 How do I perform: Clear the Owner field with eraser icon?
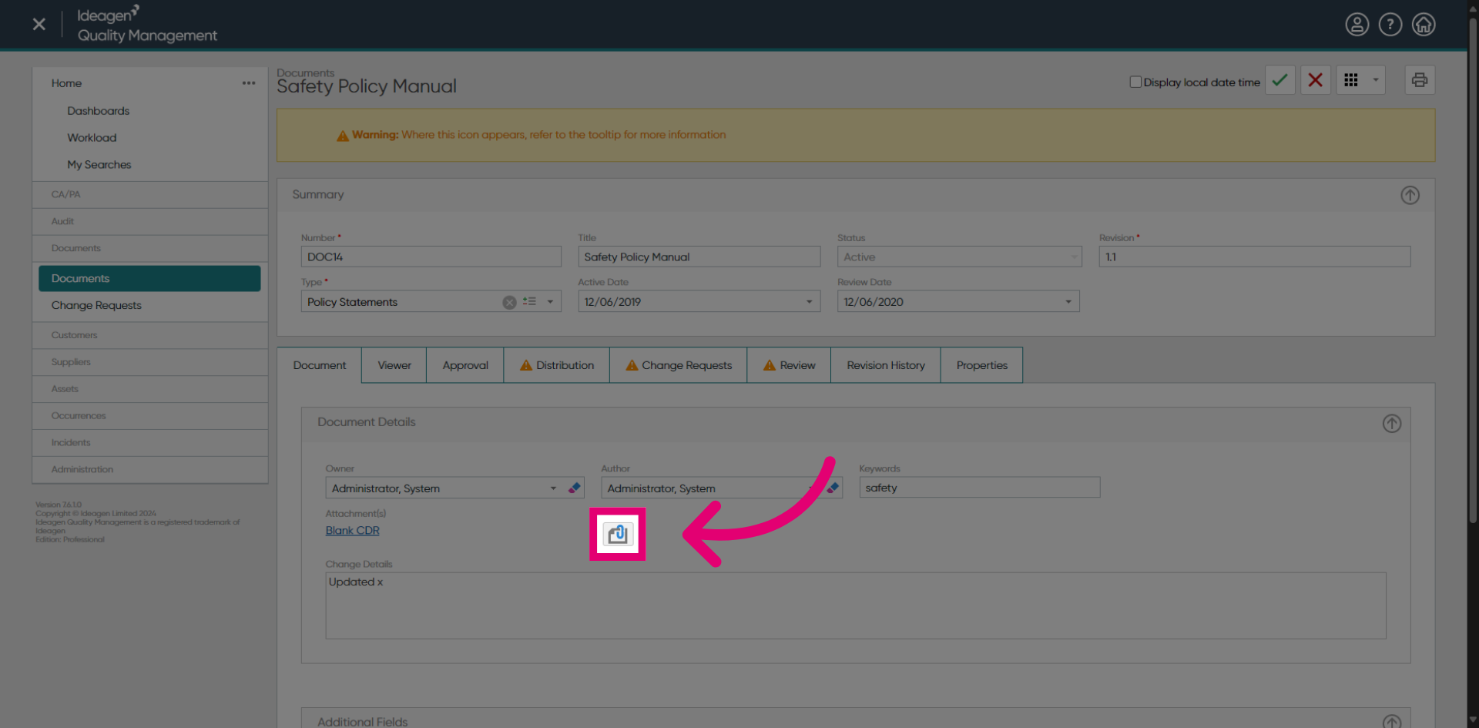point(574,488)
